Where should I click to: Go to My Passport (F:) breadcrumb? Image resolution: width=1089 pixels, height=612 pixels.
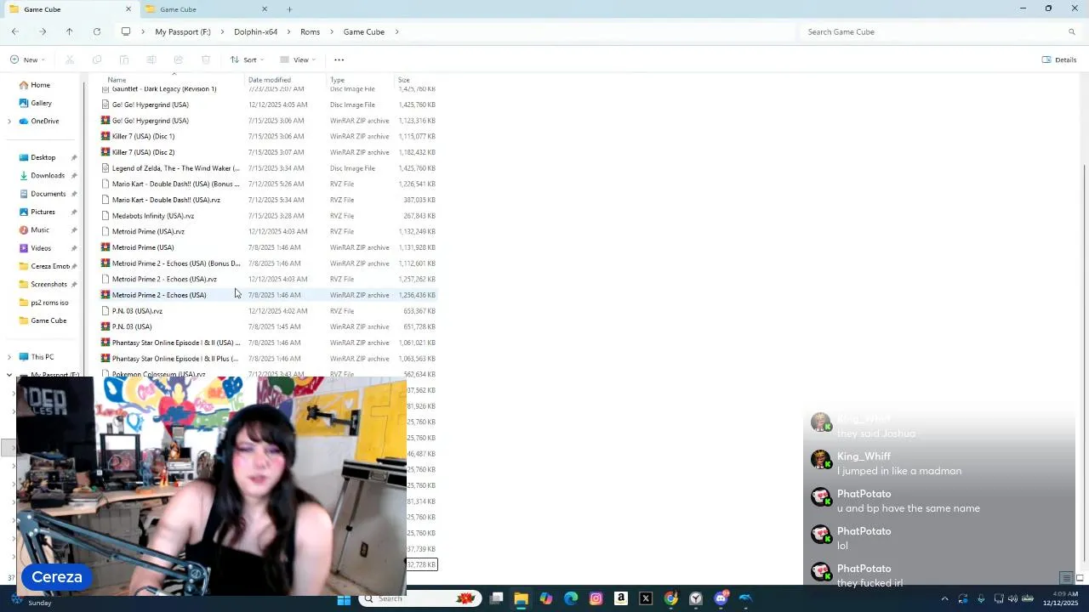point(183,31)
